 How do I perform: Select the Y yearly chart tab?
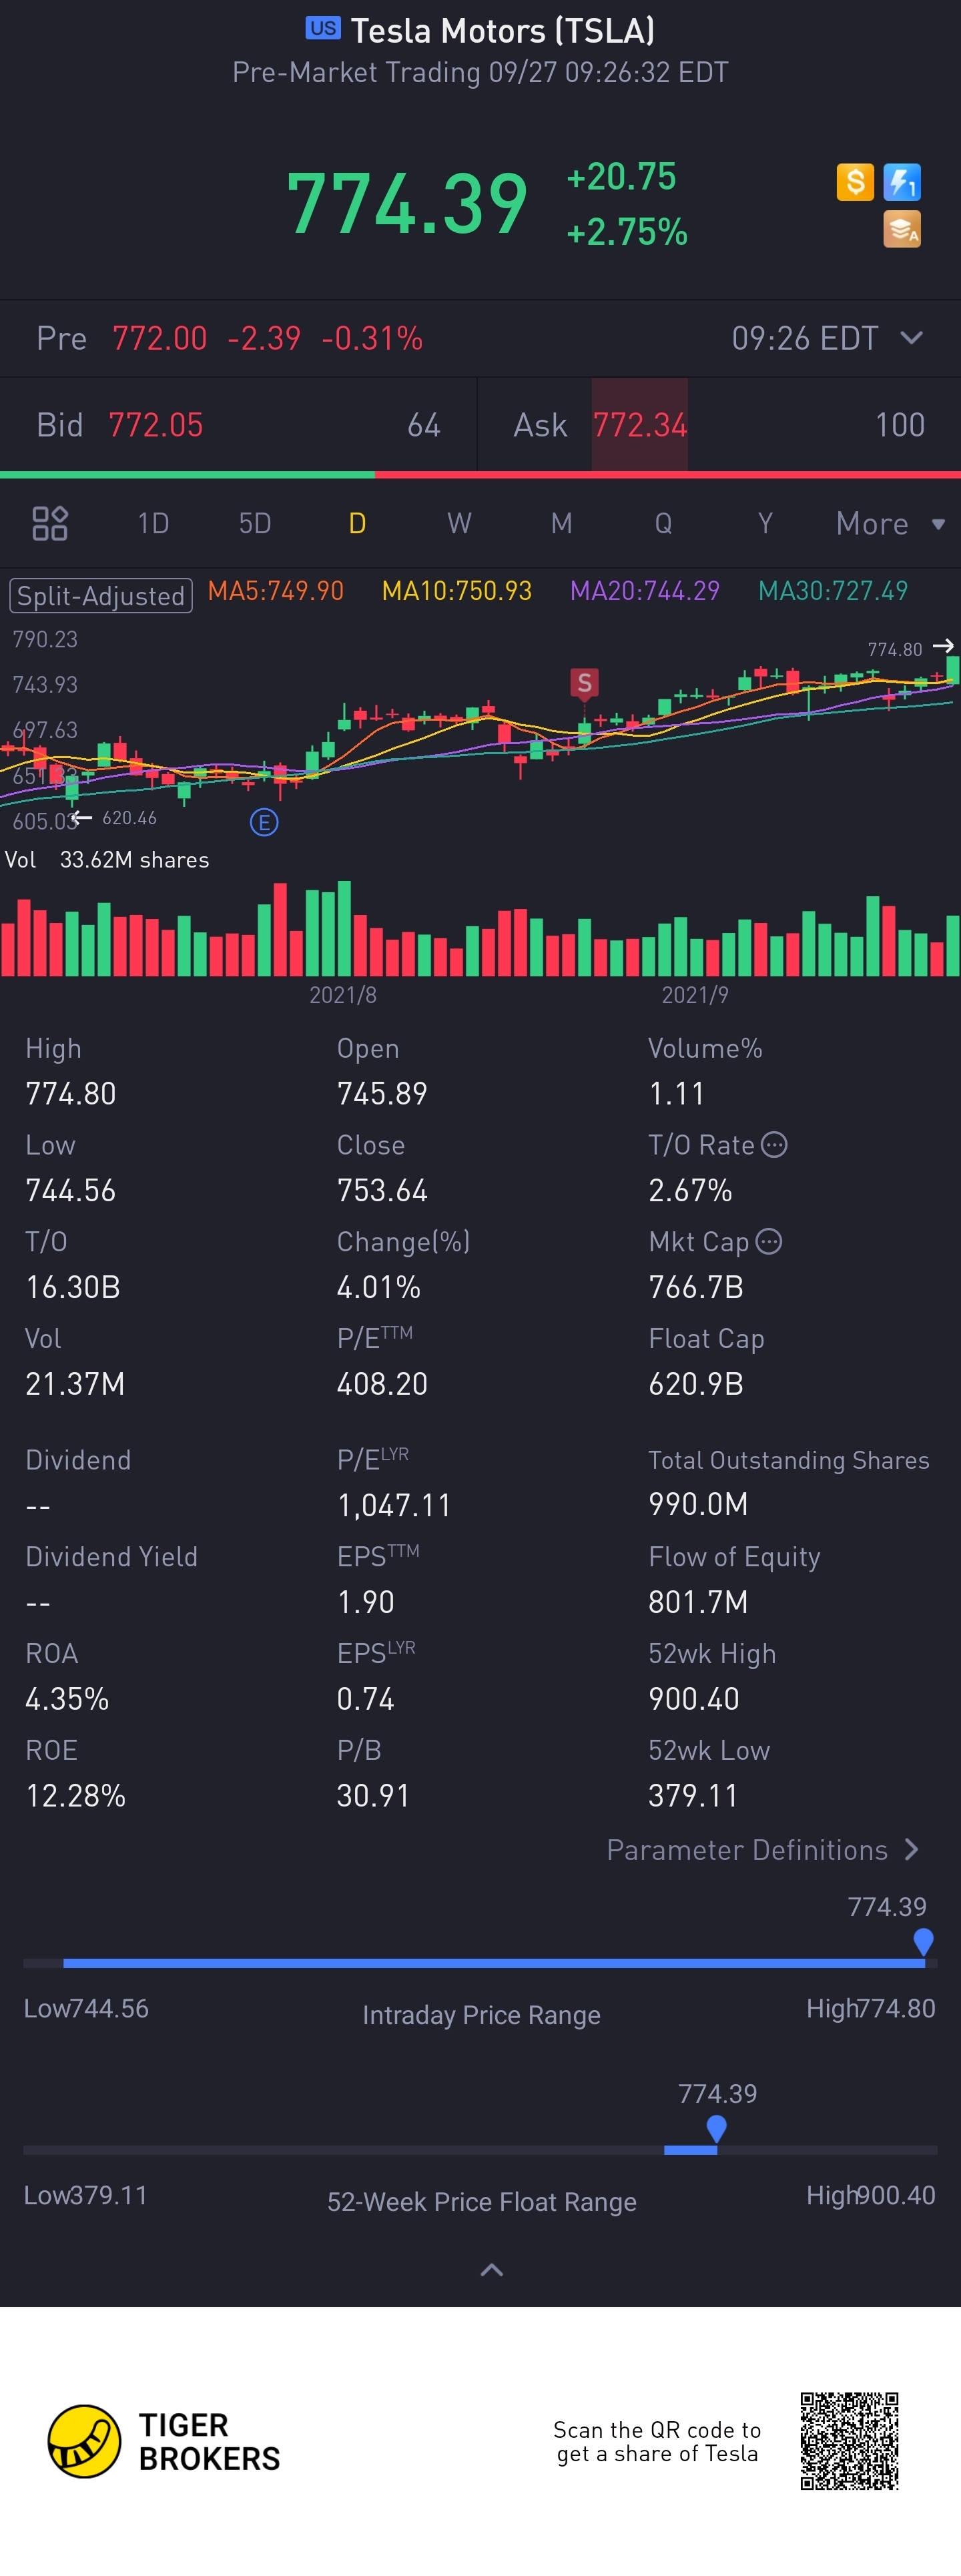765,523
